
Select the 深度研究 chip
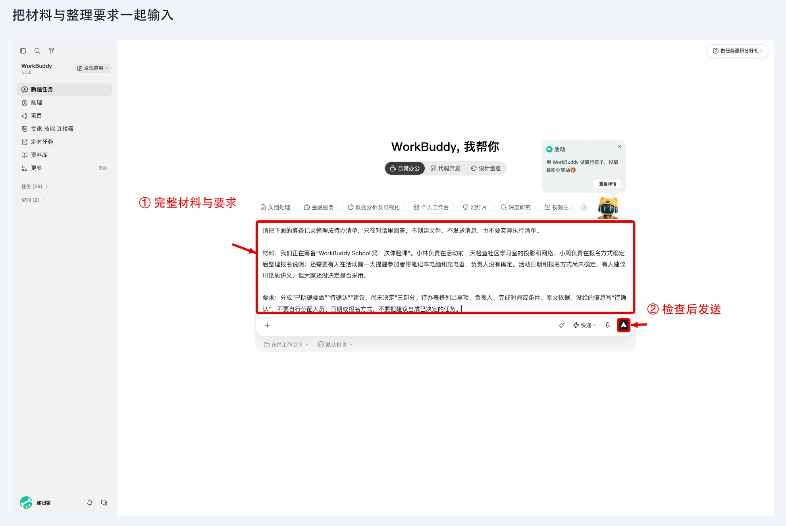pyautogui.click(x=516, y=207)
